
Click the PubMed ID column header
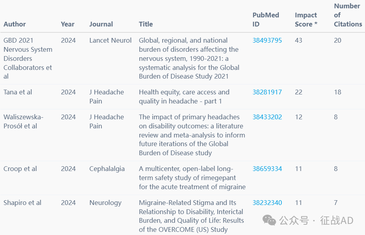266,20
